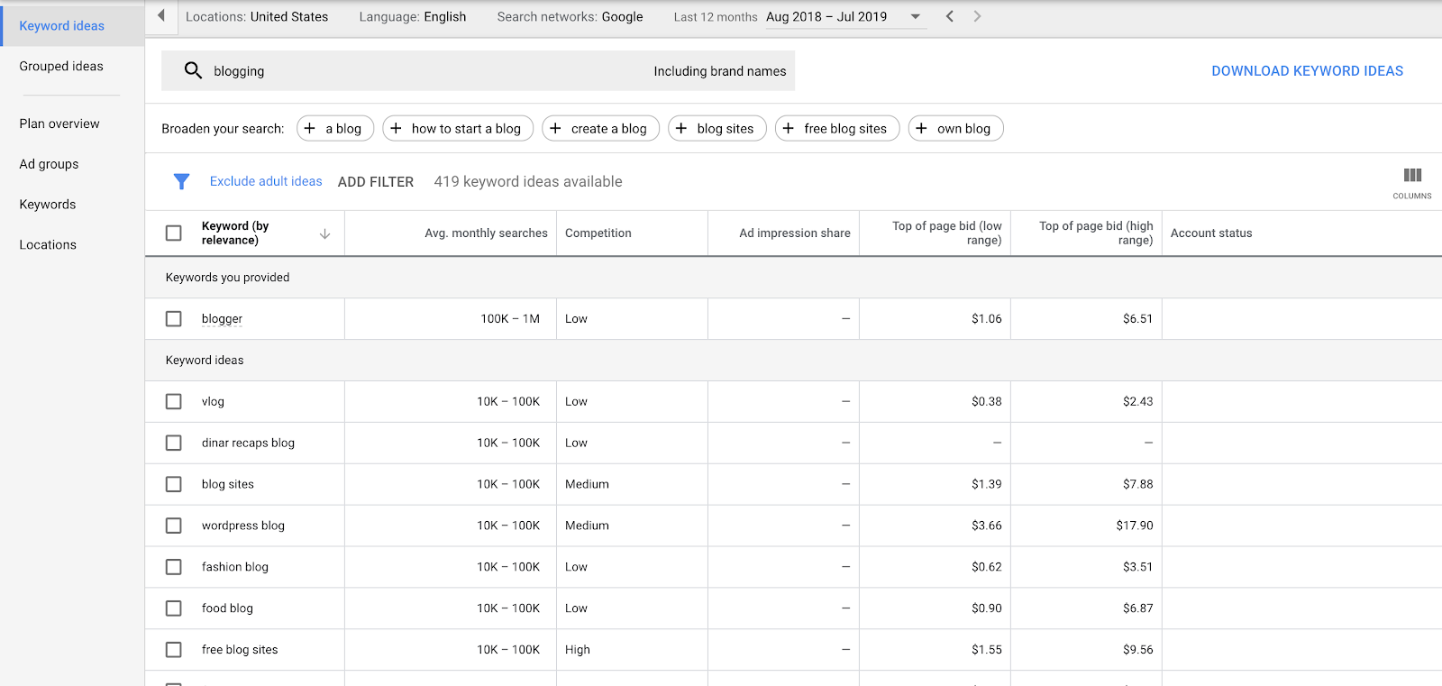
Task: Open Plan overview in sidebar
Action: (59, 123)
